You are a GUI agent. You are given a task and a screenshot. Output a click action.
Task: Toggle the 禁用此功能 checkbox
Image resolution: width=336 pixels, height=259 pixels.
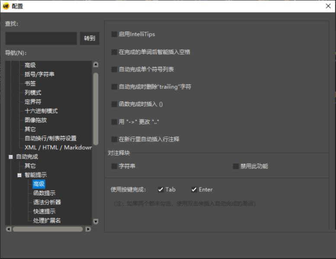click(236, 166)
